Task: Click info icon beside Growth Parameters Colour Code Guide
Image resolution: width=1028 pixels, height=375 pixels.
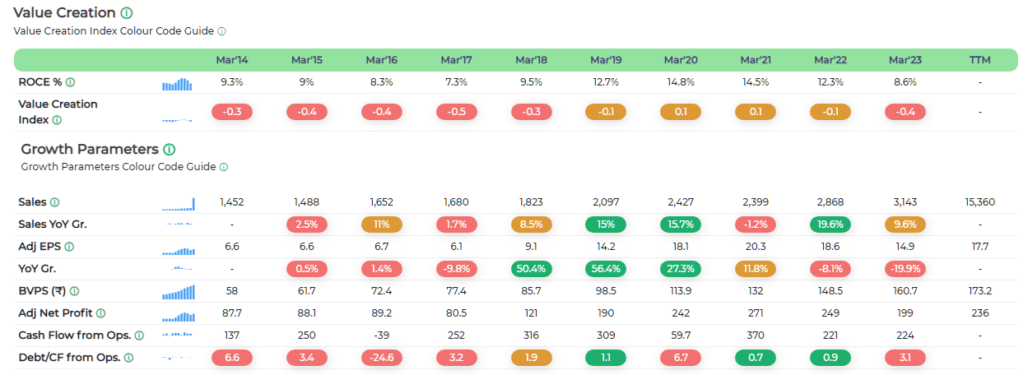Action: tap(224, 167)
